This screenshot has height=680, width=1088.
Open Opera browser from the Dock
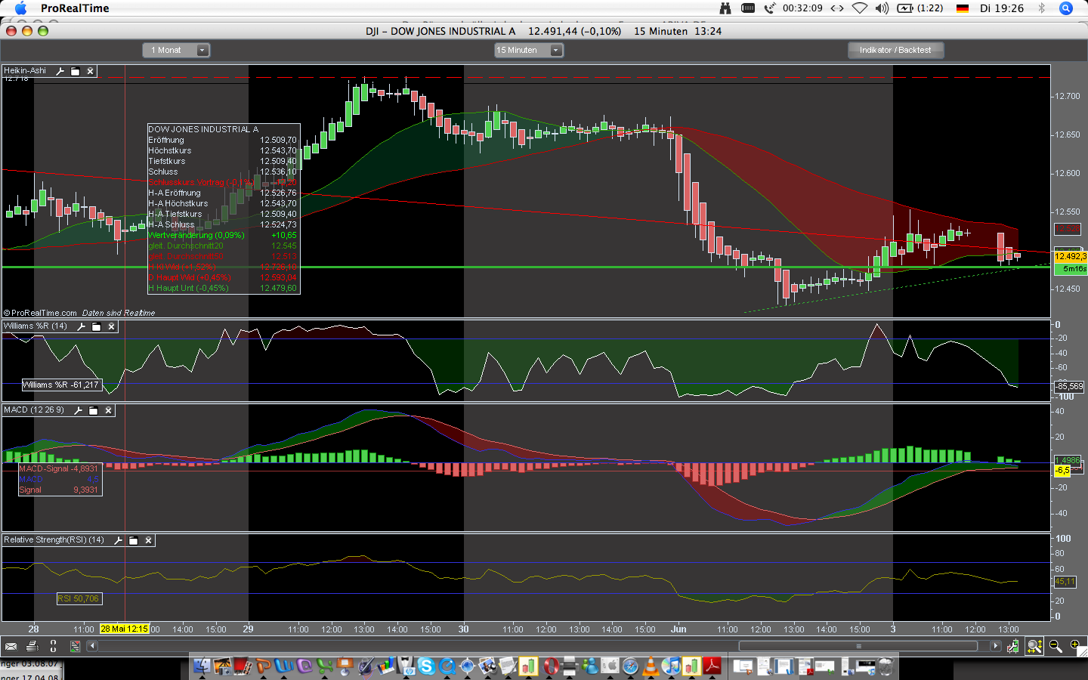(x=550, y=666)
